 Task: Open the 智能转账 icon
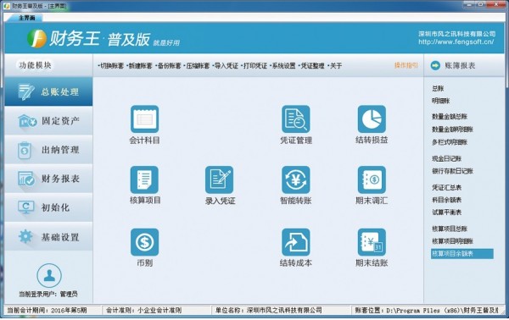coord(296,179)
